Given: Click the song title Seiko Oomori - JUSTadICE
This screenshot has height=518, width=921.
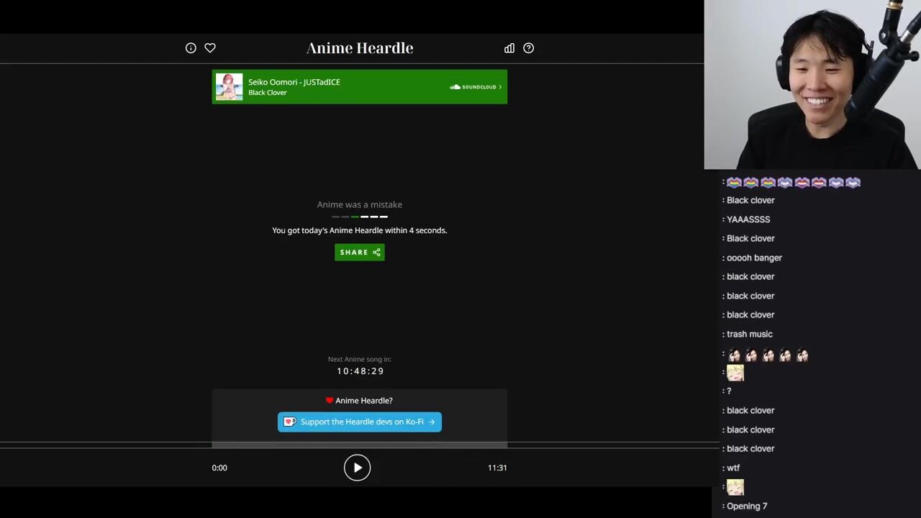Looking at the screenshot, I should [294, 82].
